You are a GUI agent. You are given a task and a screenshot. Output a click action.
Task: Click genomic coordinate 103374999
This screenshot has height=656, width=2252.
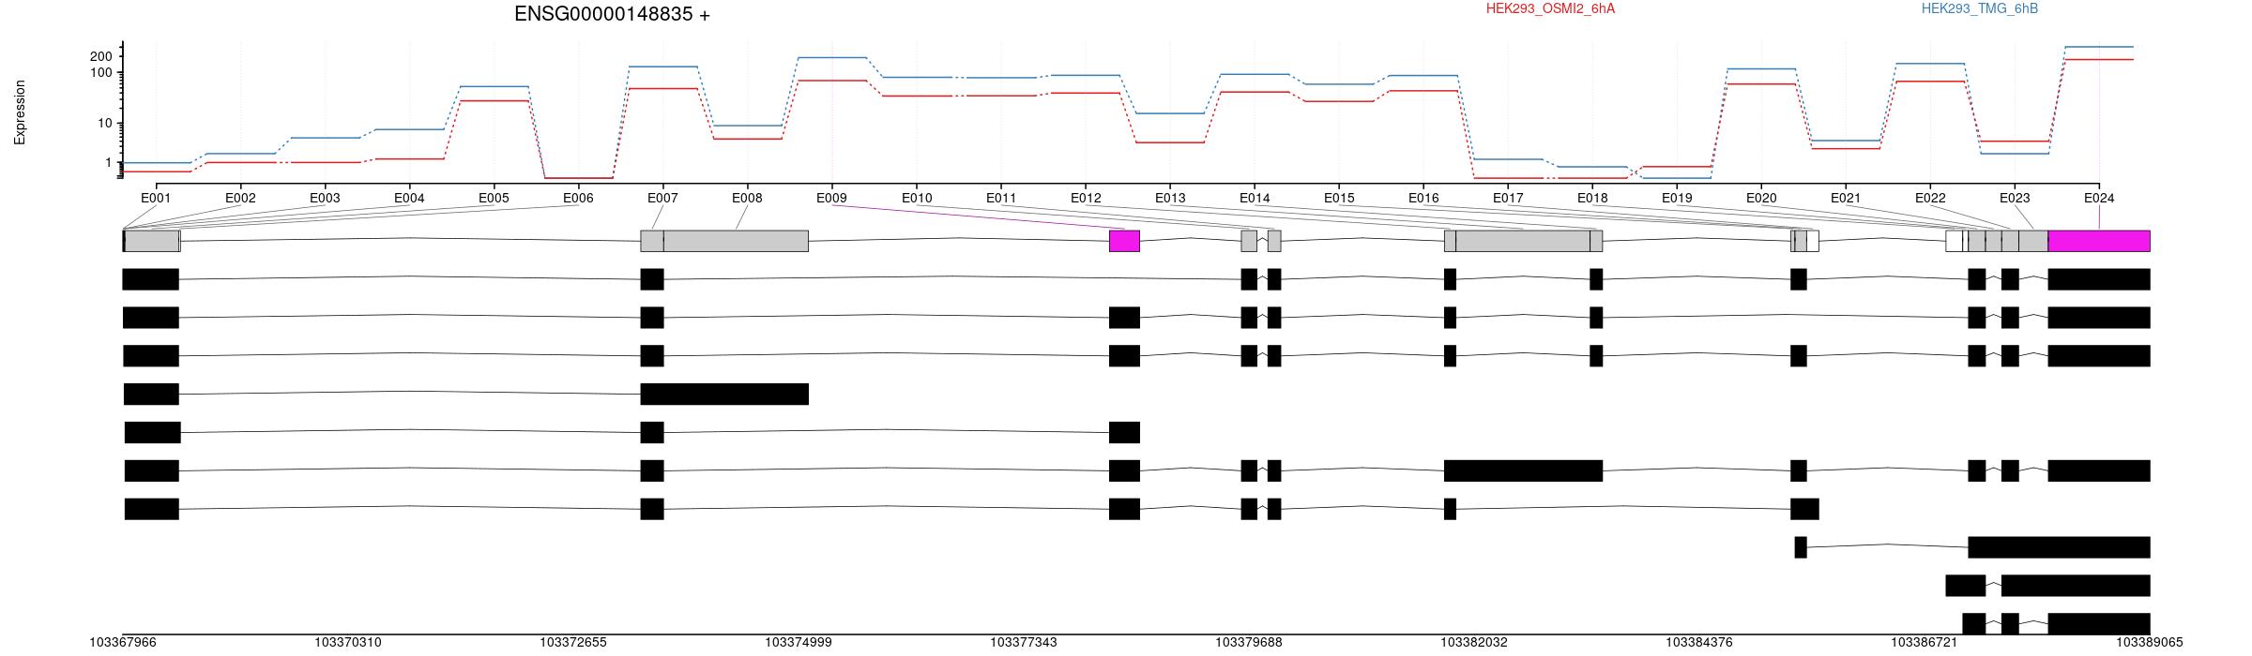[799, 642]
